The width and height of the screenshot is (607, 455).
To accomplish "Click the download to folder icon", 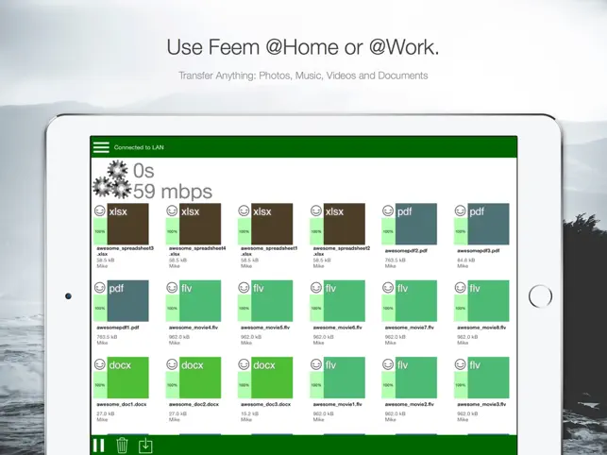I will [x=145, y=446].
